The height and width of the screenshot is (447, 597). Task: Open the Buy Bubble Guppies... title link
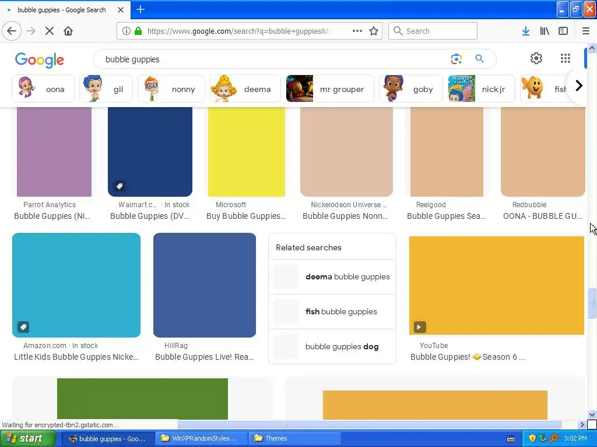point(246,216)
